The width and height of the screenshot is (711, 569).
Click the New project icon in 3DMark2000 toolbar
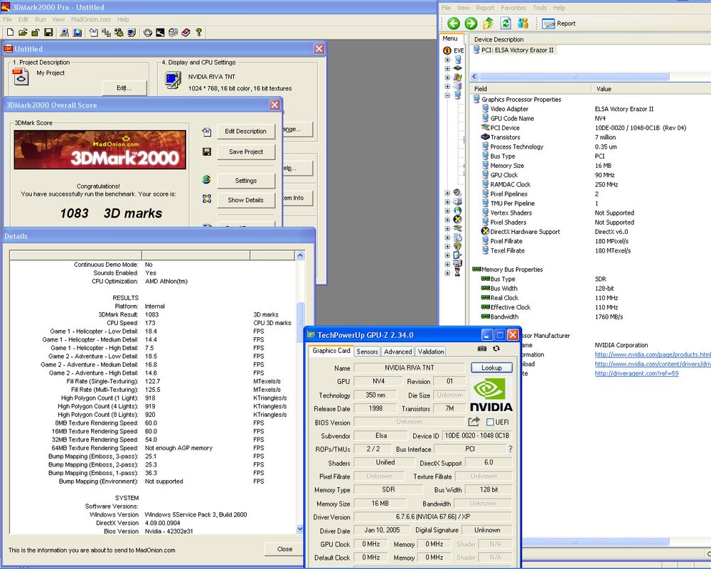tap(10, 32)
